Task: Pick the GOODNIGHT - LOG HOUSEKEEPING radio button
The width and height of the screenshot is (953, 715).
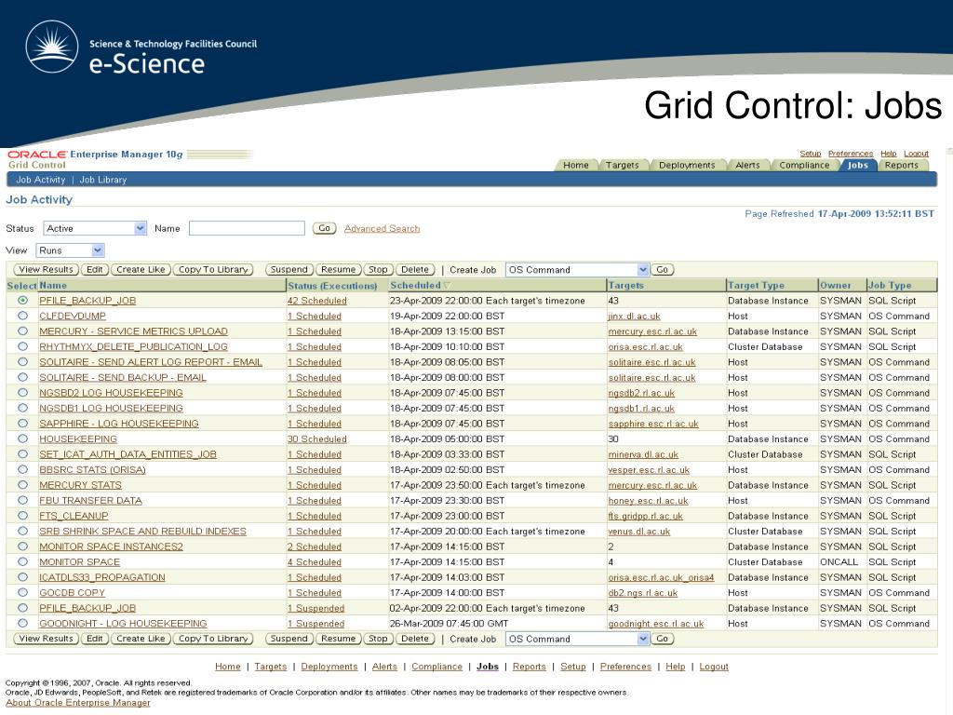Action: pyautogui.click(x=22, y=623)
